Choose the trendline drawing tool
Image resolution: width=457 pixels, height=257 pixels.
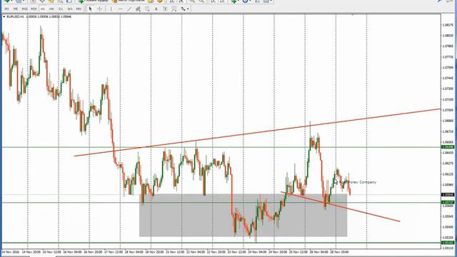click(x=129, y=9)
